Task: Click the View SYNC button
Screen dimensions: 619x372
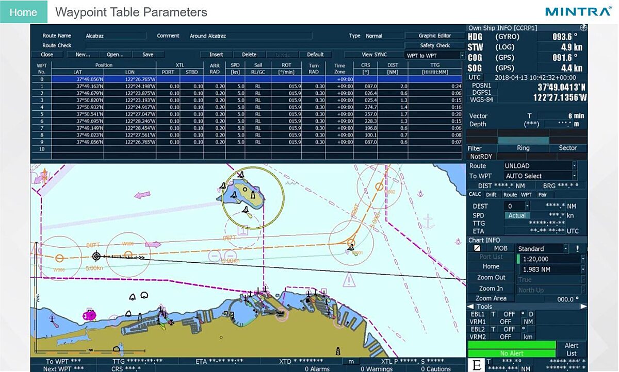Action: 374,54
